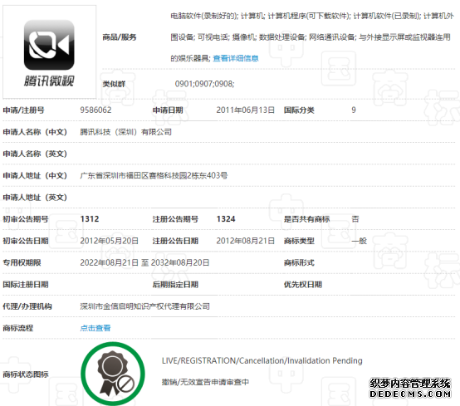Open the 查看详细信息 link
Image resolution: width=460 pixels, height=406 pixels.
click(x=236, y=58)
